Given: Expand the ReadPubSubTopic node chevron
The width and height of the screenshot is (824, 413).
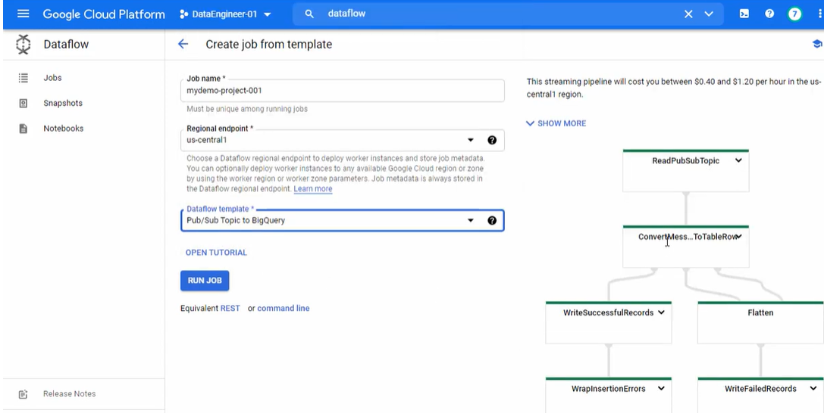Looking at the screenshot, I should coord(738,160).
